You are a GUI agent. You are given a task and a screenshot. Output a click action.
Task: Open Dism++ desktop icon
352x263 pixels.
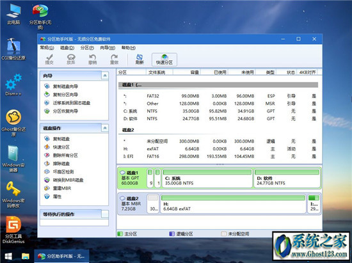coord(13,85)
